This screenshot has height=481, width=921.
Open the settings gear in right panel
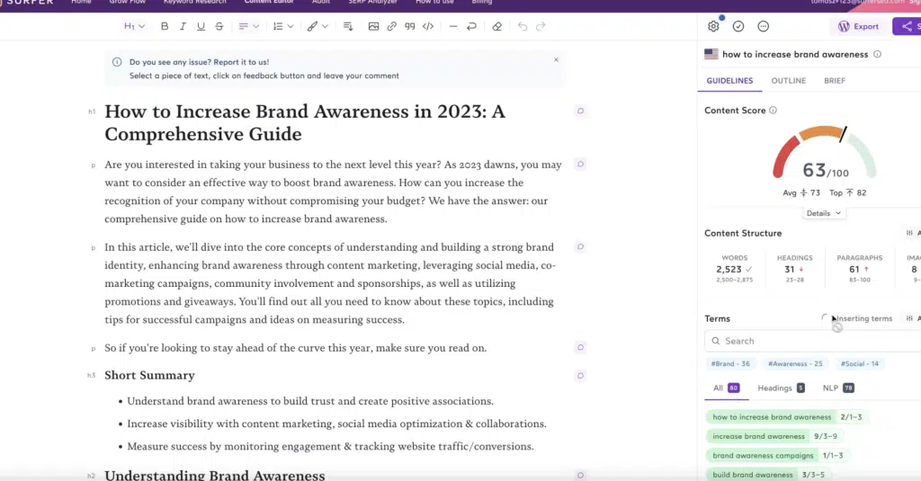click(x=713, y=27)
